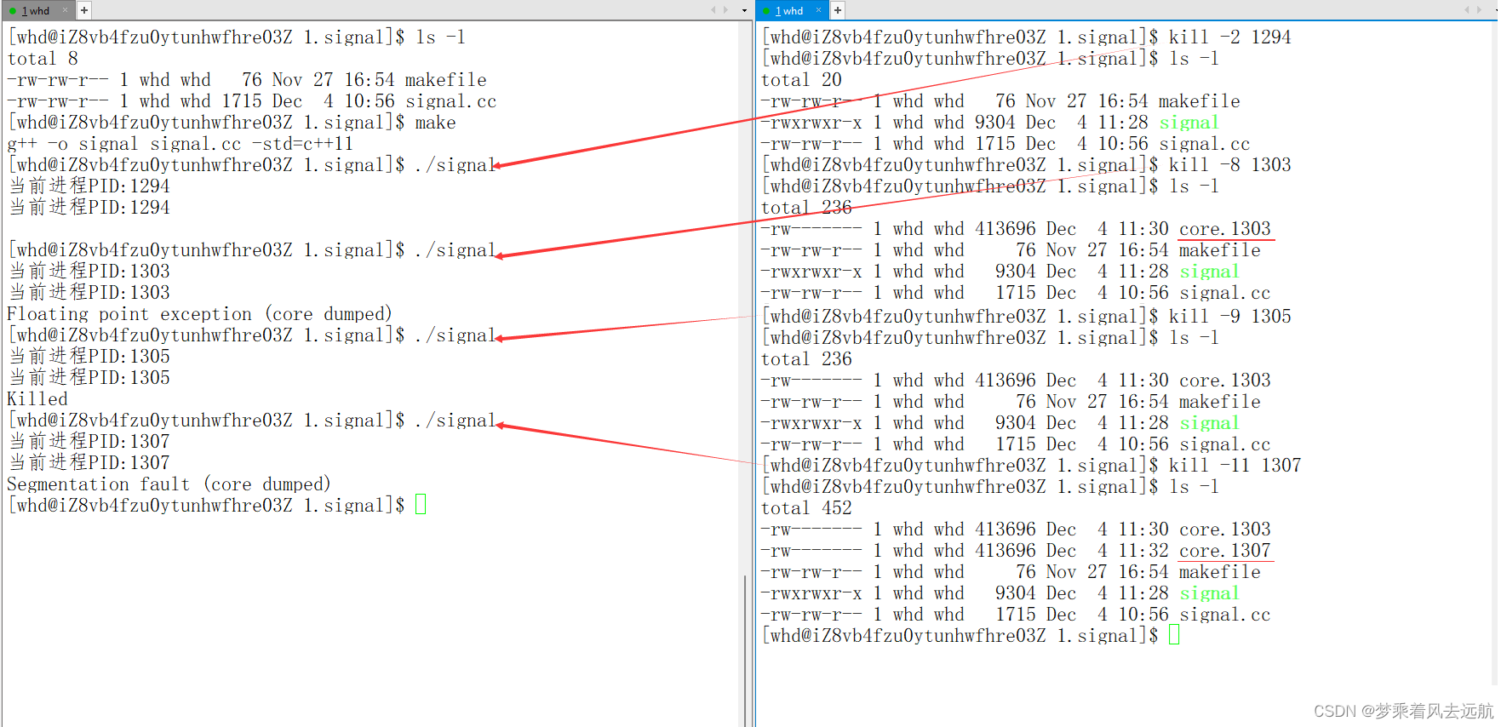Click the 'core.1307' file name
The width and height of the screenshot is (1507, 727).
(x=1225, y=551)
